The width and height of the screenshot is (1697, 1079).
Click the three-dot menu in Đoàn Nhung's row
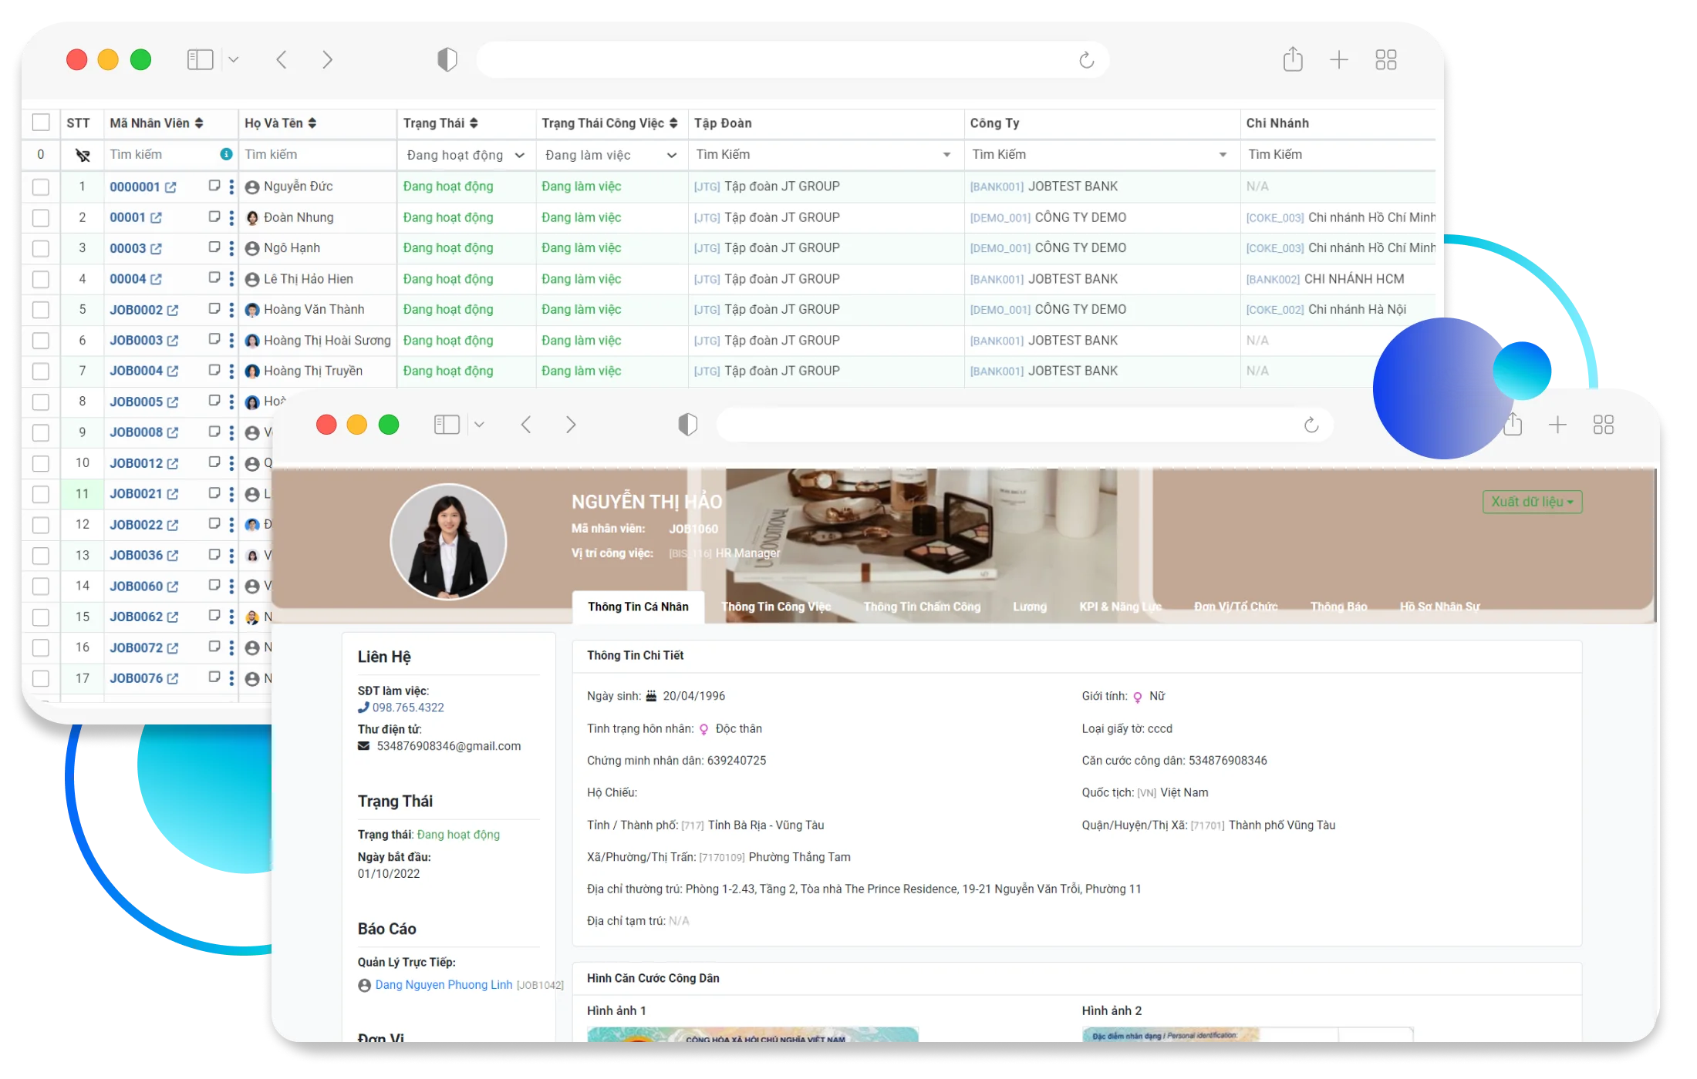(x=231, y=217)
